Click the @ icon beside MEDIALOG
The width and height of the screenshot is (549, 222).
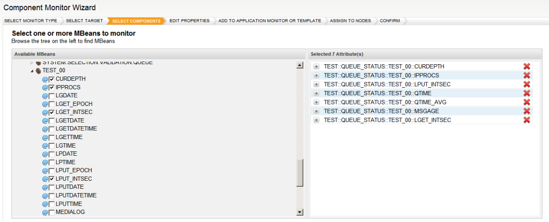45,212
